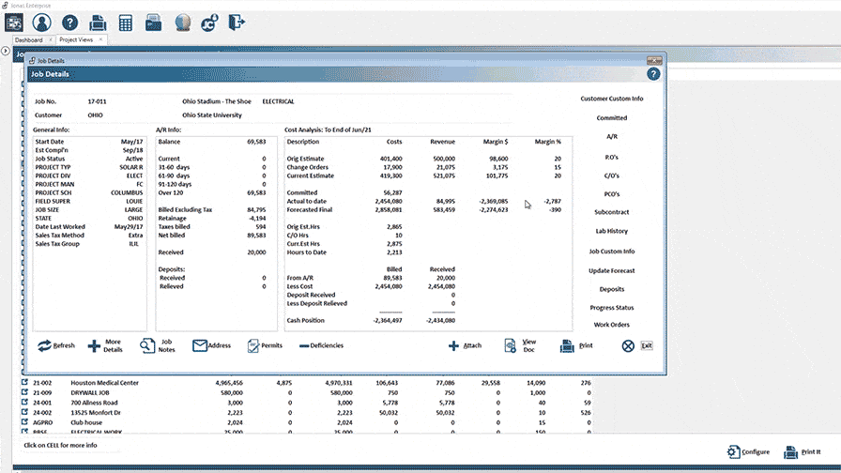
Task: Open Deficiencies
Action: click(321, 346)
